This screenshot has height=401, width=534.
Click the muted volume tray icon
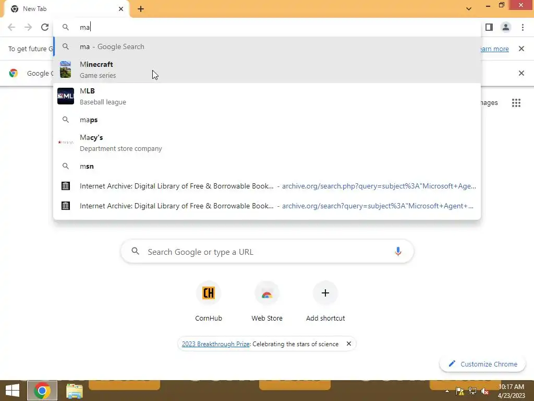(484, 391)
